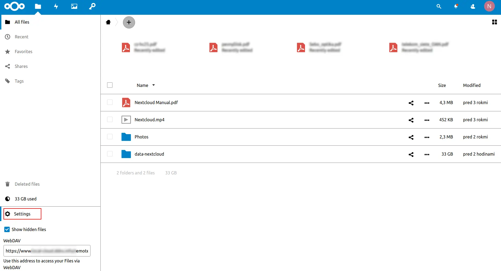
Task: Open Shares in sidebar
Action: [51, 66]
